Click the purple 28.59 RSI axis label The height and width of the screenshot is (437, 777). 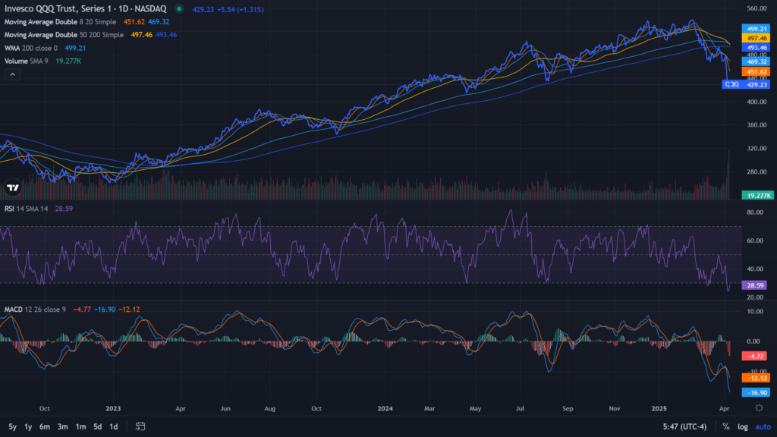click(x=755, y=285)
